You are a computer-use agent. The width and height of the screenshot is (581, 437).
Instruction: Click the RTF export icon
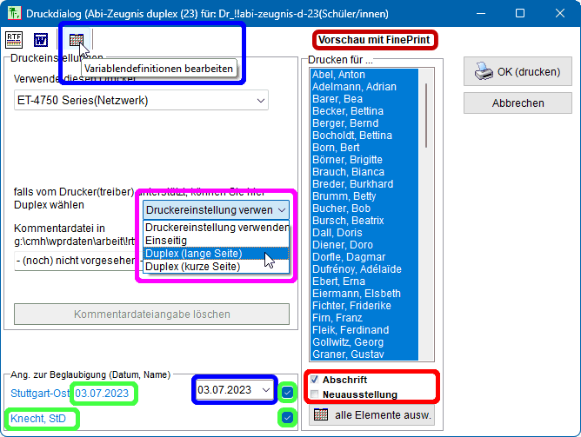point(16,40)
